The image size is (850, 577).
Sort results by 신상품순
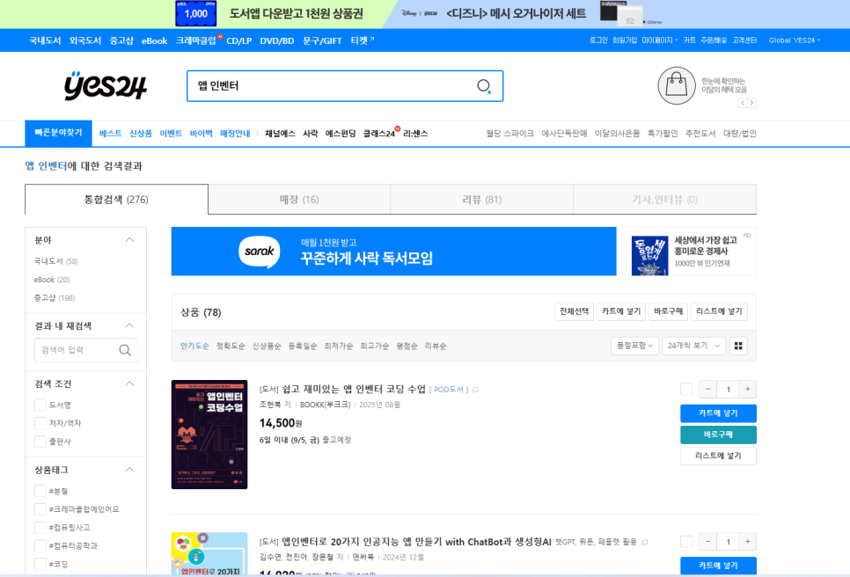266,347
